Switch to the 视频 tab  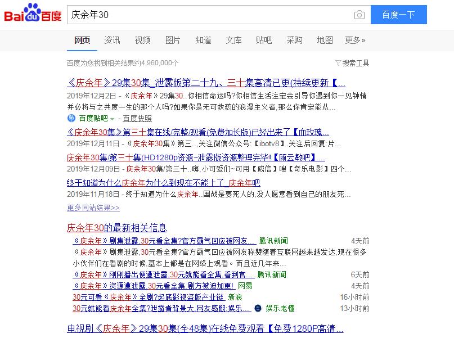[x=142, y=40]
